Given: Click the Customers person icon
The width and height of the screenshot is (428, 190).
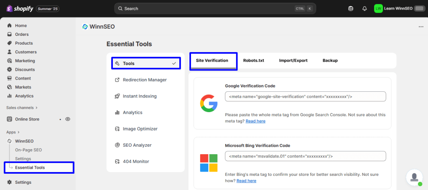Looking at the screenshot, I should [10, 52].
